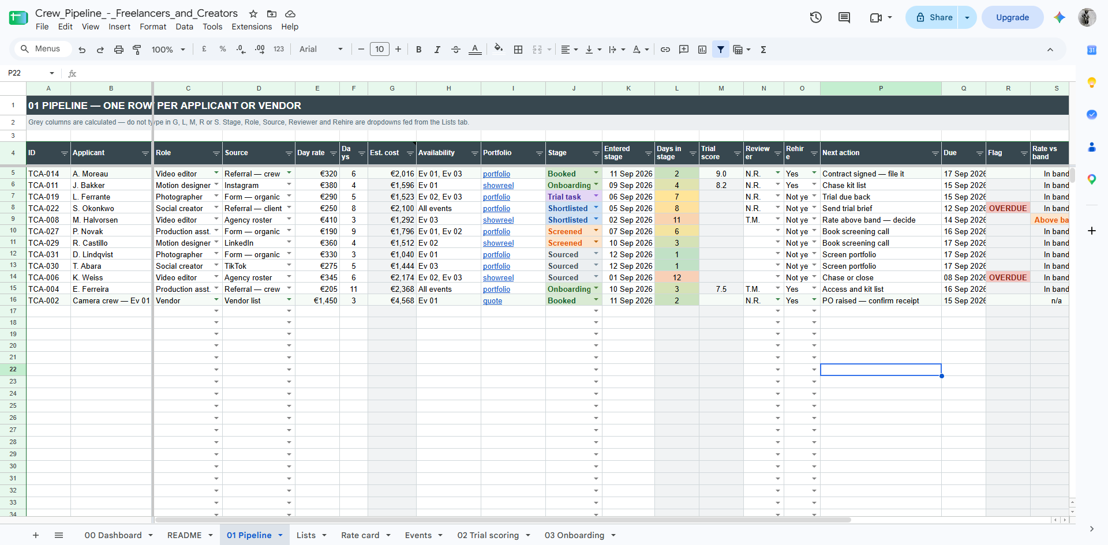
Task: Click the horizontal scrollbar
Action: point(503,520)
